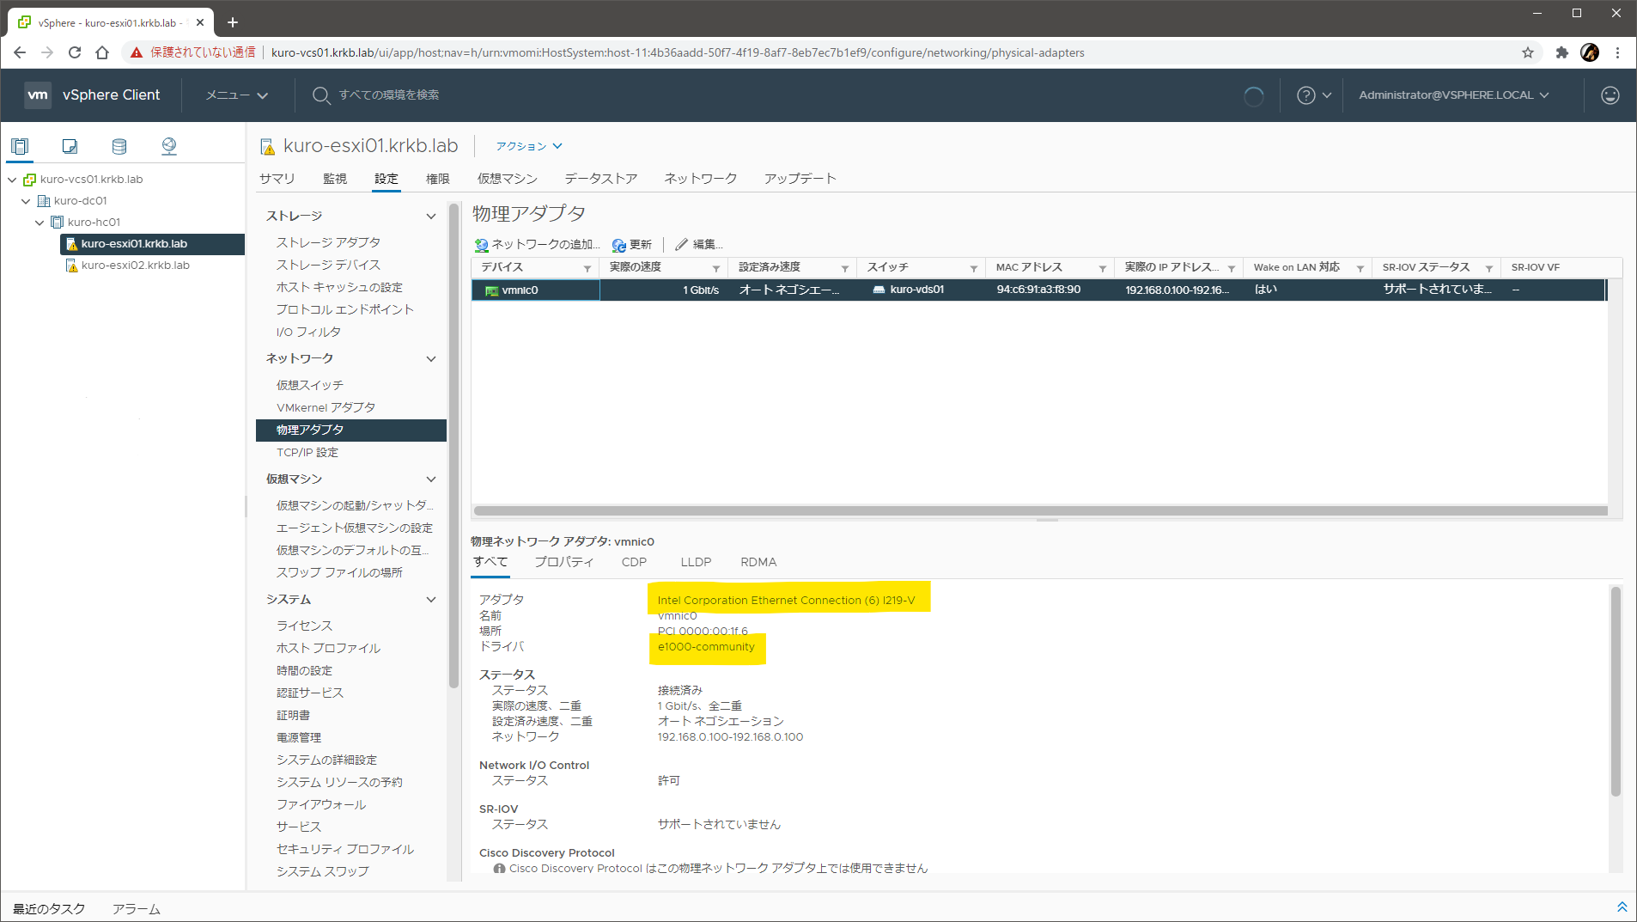Click the settings menu vertical scrollbar
Screen dimensions: 1637x922
pyautogui.click(x=453, y=445)
